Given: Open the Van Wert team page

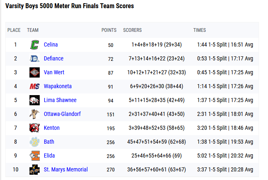Looking at the screenshot, I should 54,73.
